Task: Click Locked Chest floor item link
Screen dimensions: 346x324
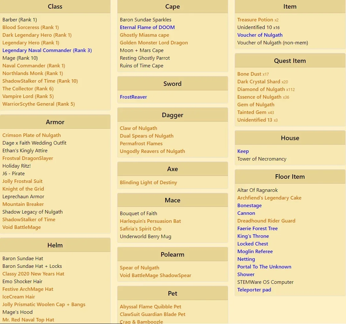Action: coord(253,244)
